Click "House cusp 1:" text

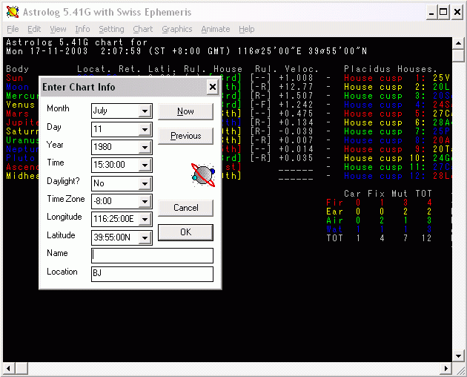[385, 78]
